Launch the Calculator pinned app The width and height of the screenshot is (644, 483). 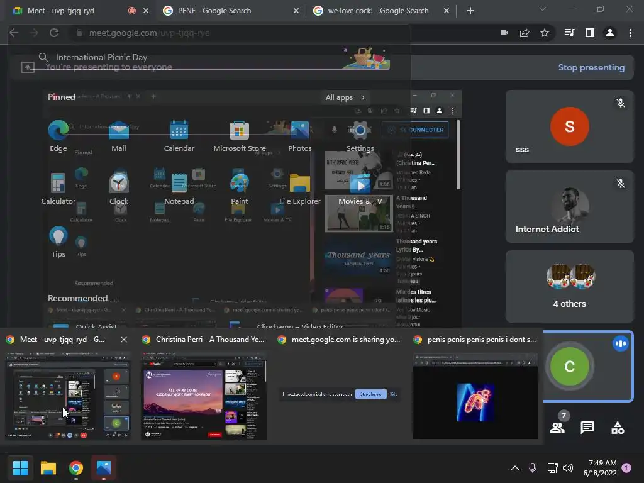(58, 189)
